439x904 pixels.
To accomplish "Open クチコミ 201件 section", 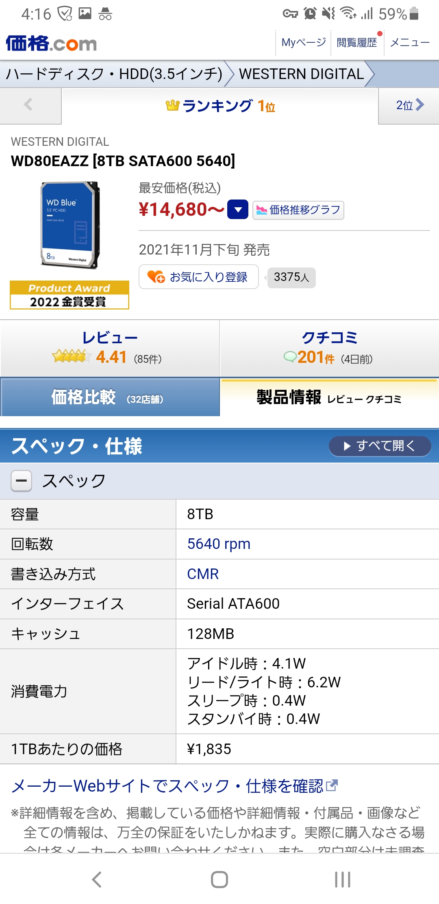I will tap(329, 348).
